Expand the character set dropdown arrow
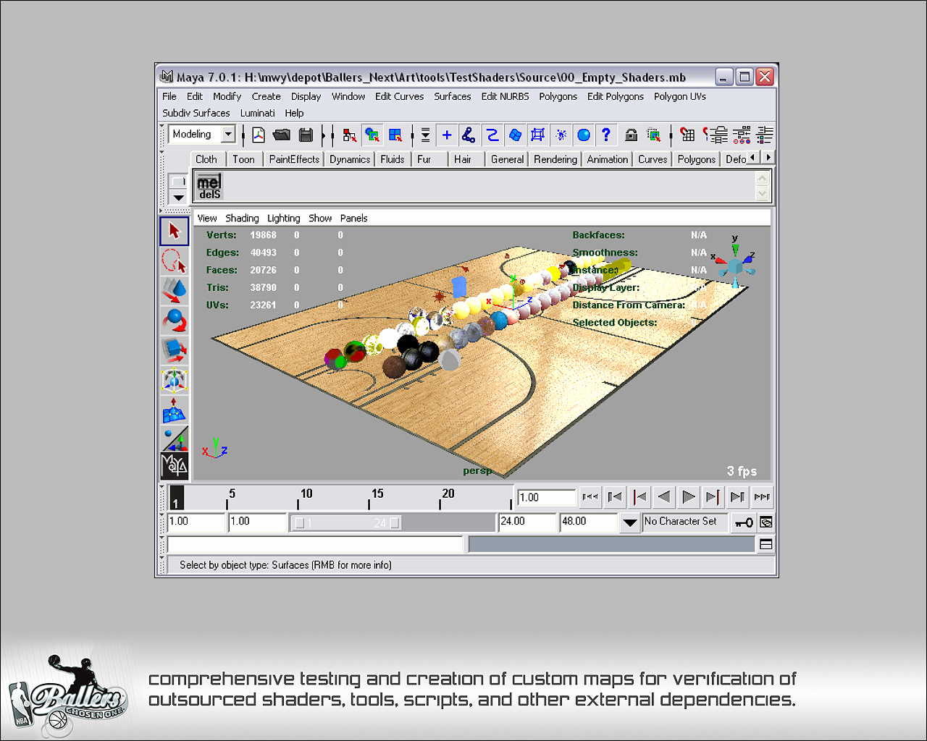927x741 pixels. pyautogui.click(x=629, y=522)
